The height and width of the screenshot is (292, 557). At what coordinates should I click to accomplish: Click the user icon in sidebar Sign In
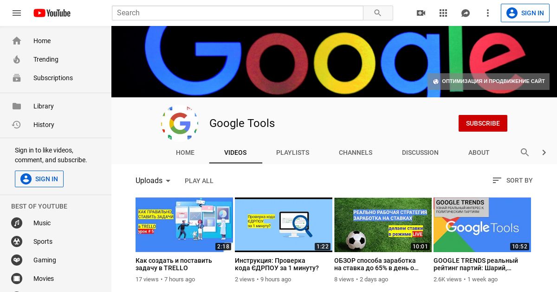(26, 179)
